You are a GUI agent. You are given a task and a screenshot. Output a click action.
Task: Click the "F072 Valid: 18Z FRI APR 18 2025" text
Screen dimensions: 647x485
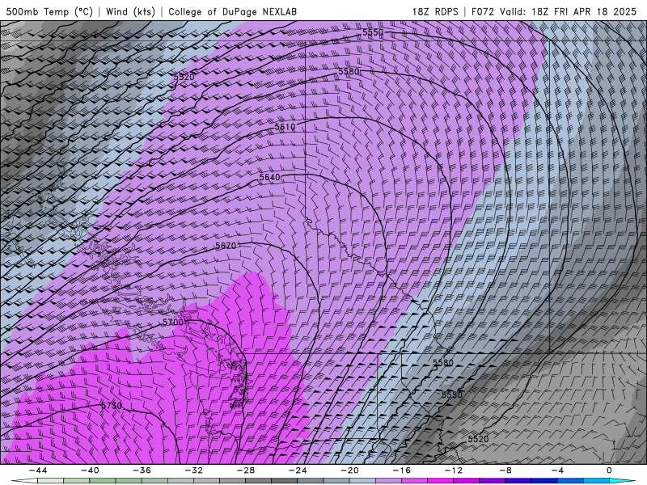(554, 11)
